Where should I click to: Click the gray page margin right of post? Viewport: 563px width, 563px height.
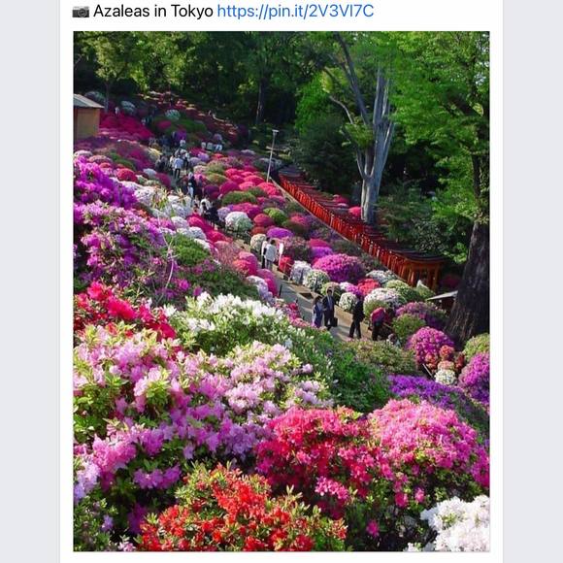tap(533, 281)
